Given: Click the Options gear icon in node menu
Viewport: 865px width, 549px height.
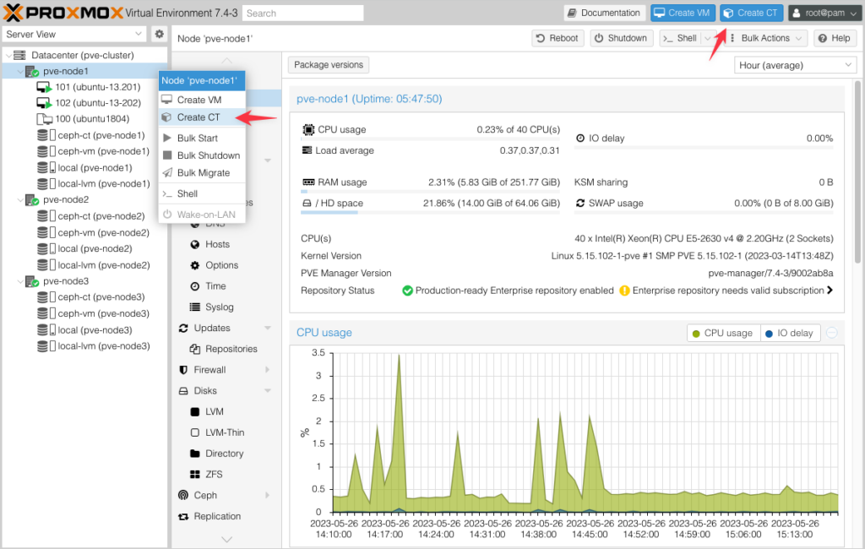Looking at the screenshot, I should click(195, 265).
